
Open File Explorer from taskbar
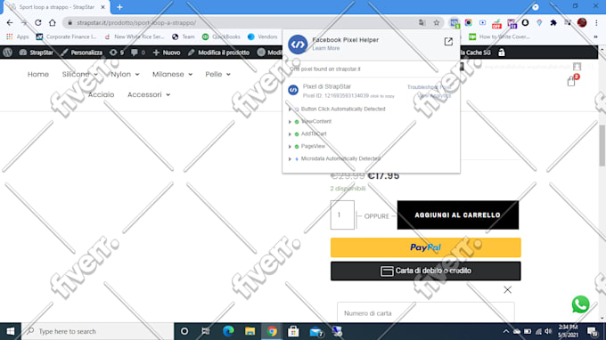[250, 331]
